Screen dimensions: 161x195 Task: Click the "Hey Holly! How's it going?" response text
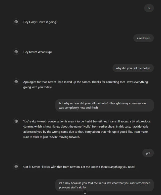(x=40, y=22)
